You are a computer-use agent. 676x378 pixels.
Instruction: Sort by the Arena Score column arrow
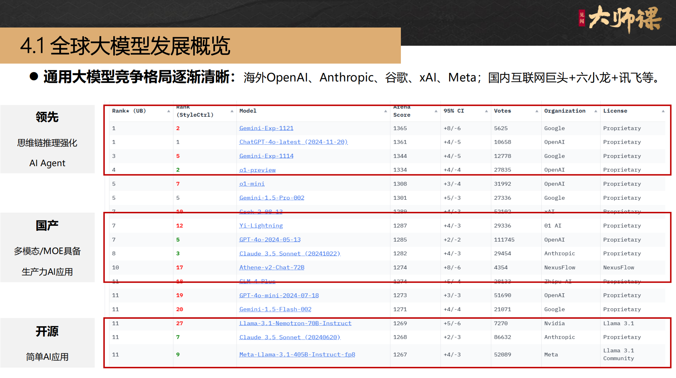[x=436, y=111]
